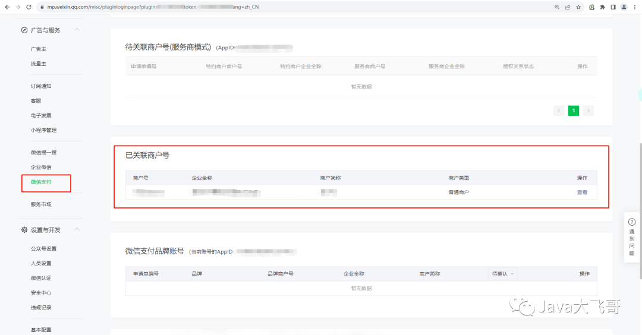Open 微信认证 in the sidebar
This screenshot has height=335, width=642.
tap(41, 278)
